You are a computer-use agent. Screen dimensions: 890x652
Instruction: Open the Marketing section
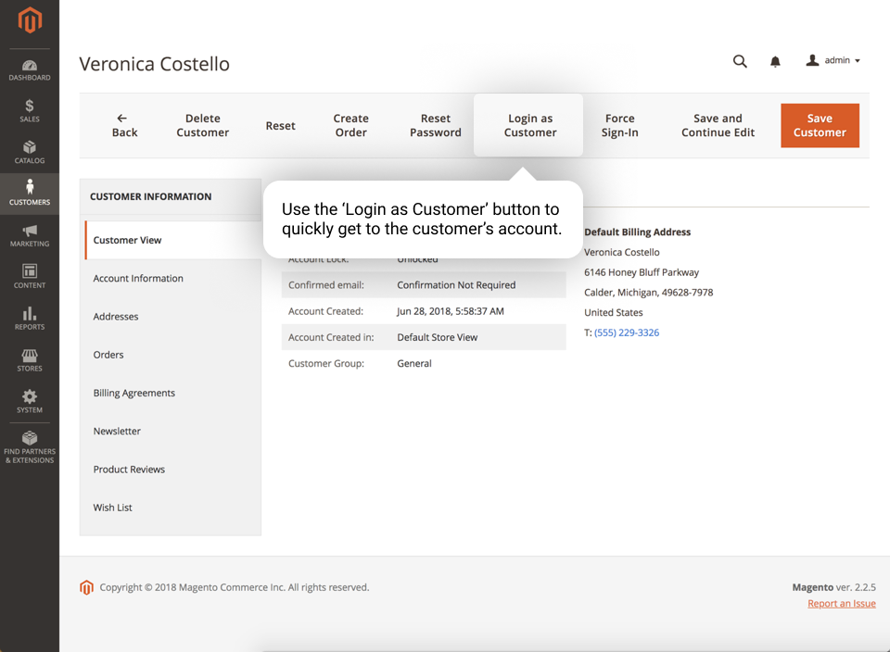(30, 237)
